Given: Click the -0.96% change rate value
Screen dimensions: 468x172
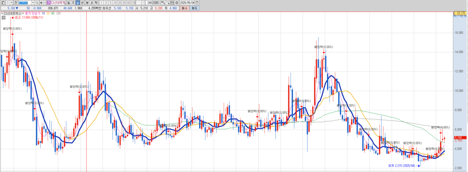Looking at the screenshot, I should point(37,8).
